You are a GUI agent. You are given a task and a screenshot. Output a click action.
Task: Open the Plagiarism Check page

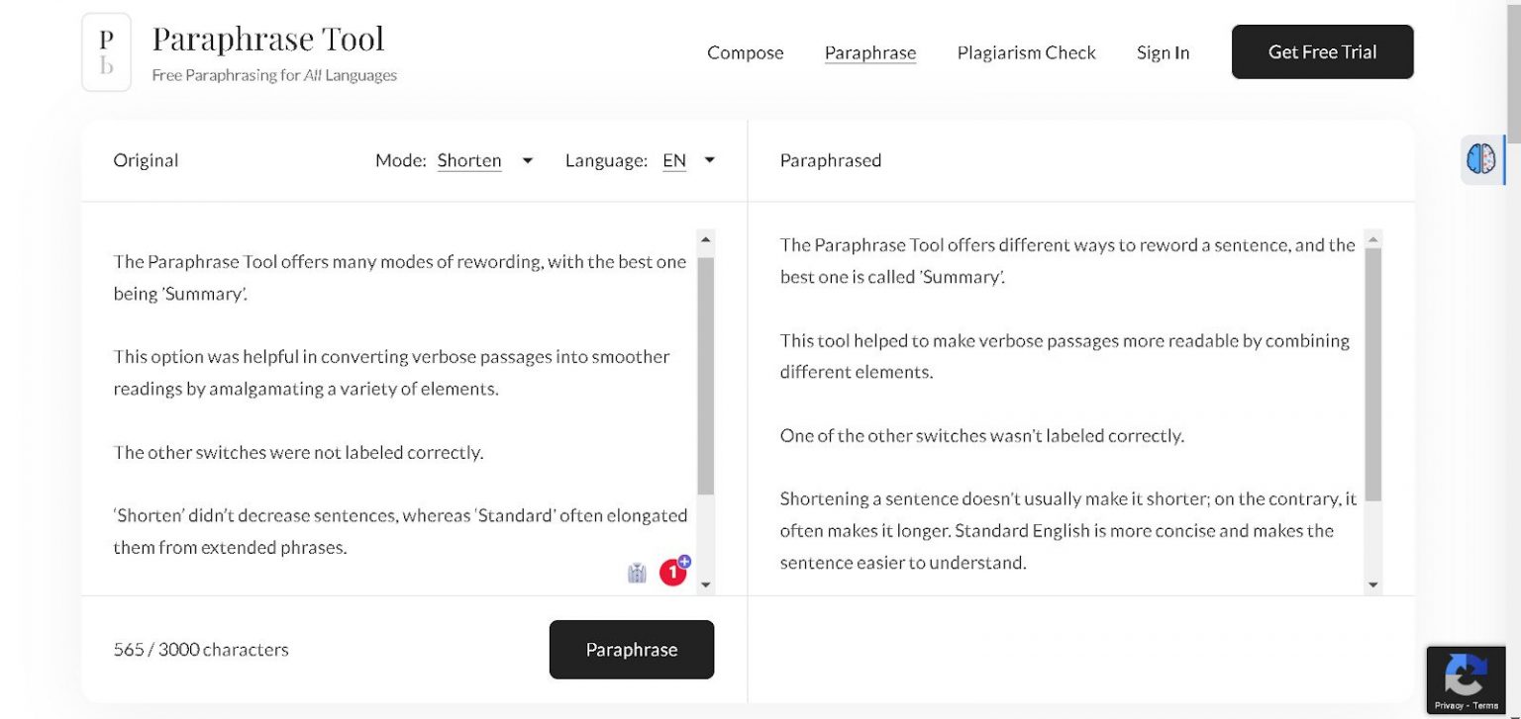1026,52
